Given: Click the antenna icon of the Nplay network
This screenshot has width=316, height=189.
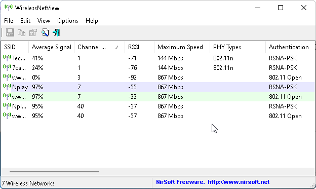Looking at the screenshot, I should tap(7, 87).
